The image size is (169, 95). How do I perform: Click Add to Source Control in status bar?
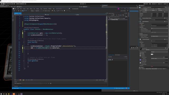click(x=120, y=88)
